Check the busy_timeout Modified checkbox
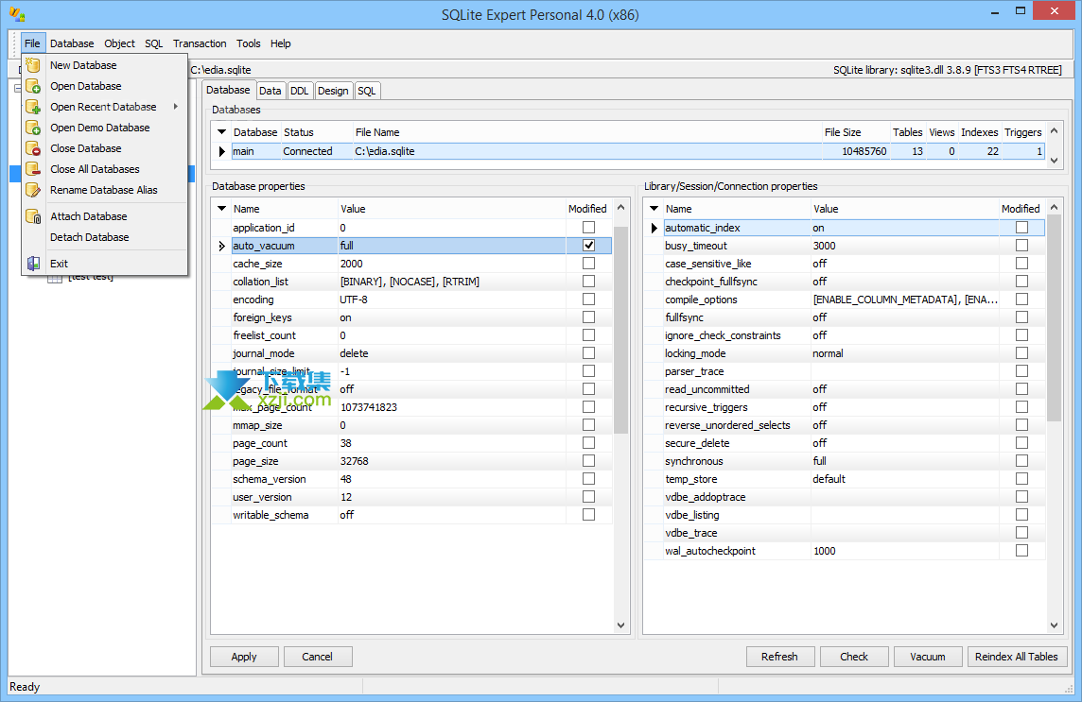The image size is (1082, 702). tap(1022, 246)
